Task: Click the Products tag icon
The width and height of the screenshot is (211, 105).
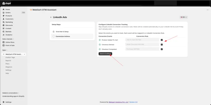Action: (x=3, y=16)
